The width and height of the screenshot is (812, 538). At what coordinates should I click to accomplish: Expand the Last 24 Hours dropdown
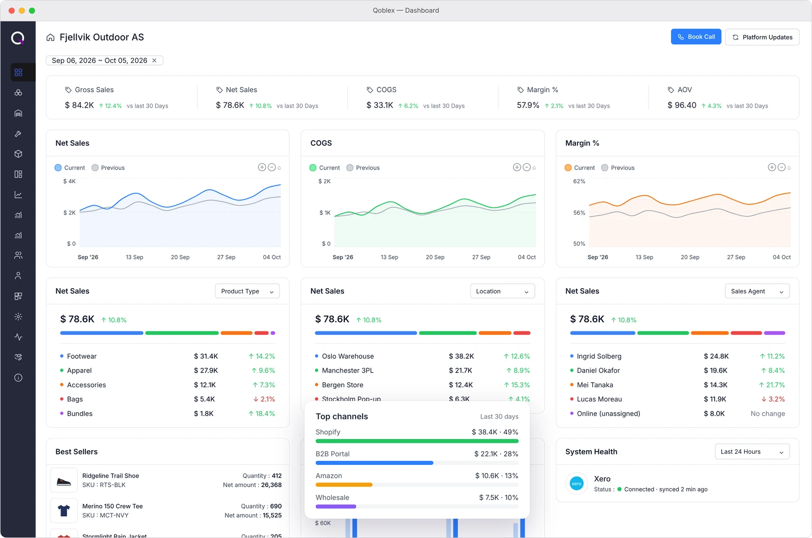[x=752, y=452]
